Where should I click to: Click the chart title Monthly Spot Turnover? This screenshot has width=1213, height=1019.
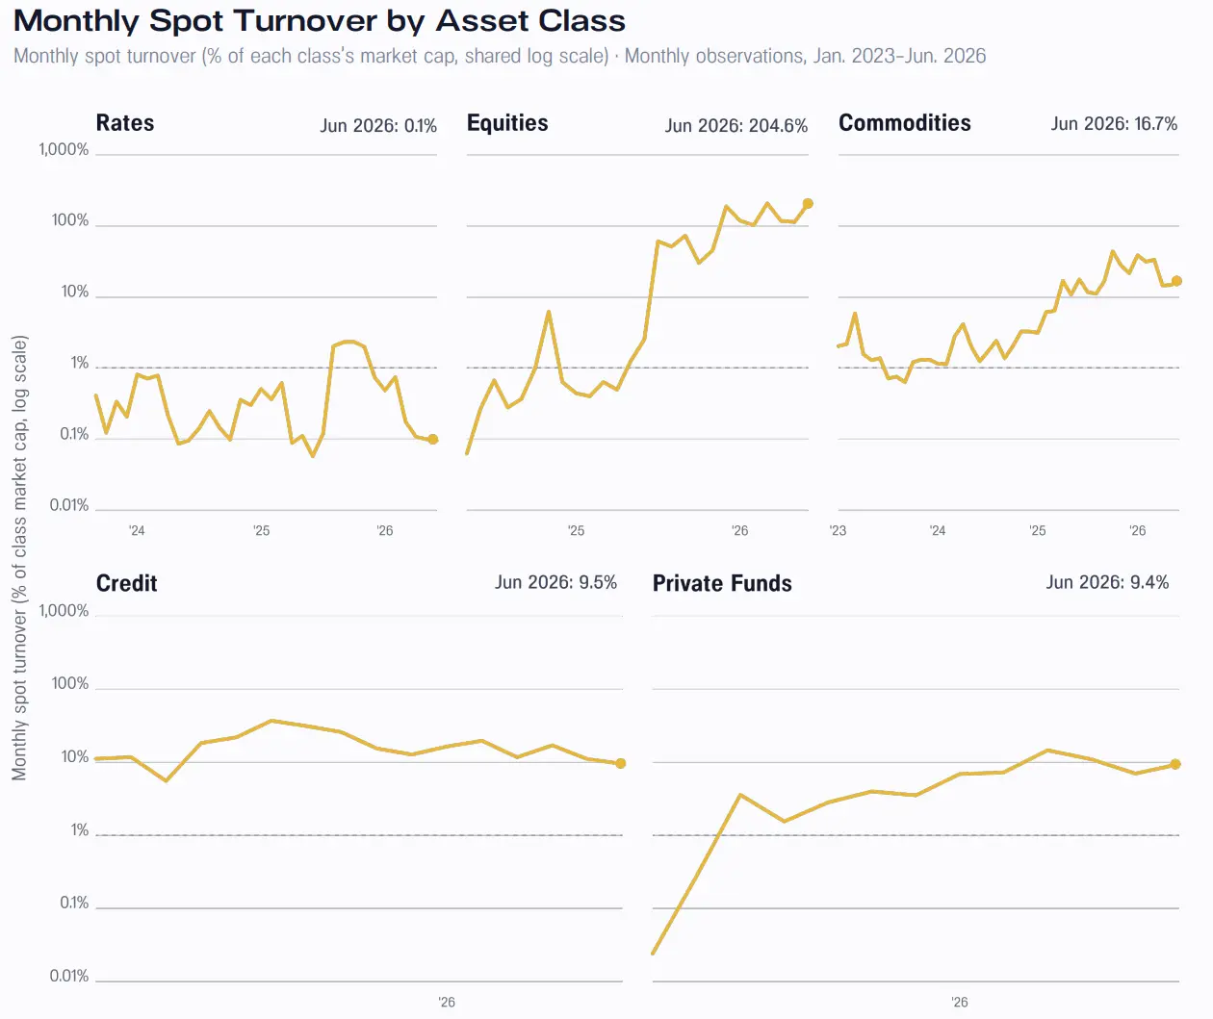pos(320,21)
